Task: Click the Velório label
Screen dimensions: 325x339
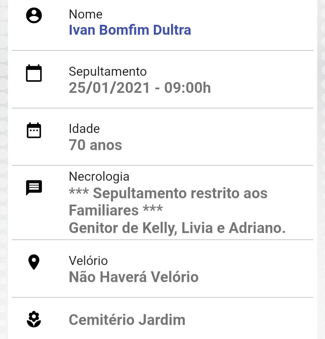Action: tap(88, 261)
